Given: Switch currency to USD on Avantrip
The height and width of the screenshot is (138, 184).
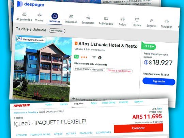Looking at the screenshot, I should click(x=160, y=109).
